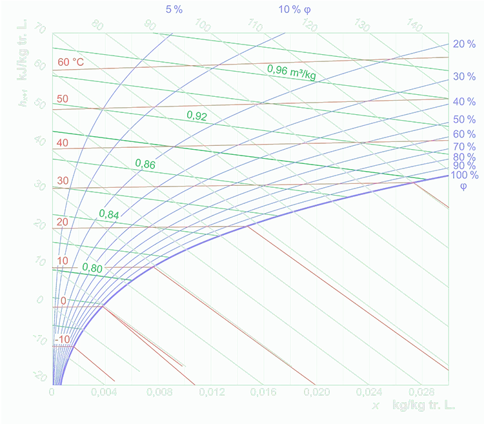This screenshot has height=426, width=484.
Task: Click the red '20' isotherm label
Action: coord(63,222)
